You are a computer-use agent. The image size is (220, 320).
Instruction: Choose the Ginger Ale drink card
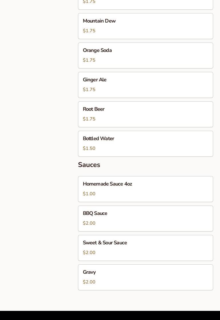pos(145,85)
